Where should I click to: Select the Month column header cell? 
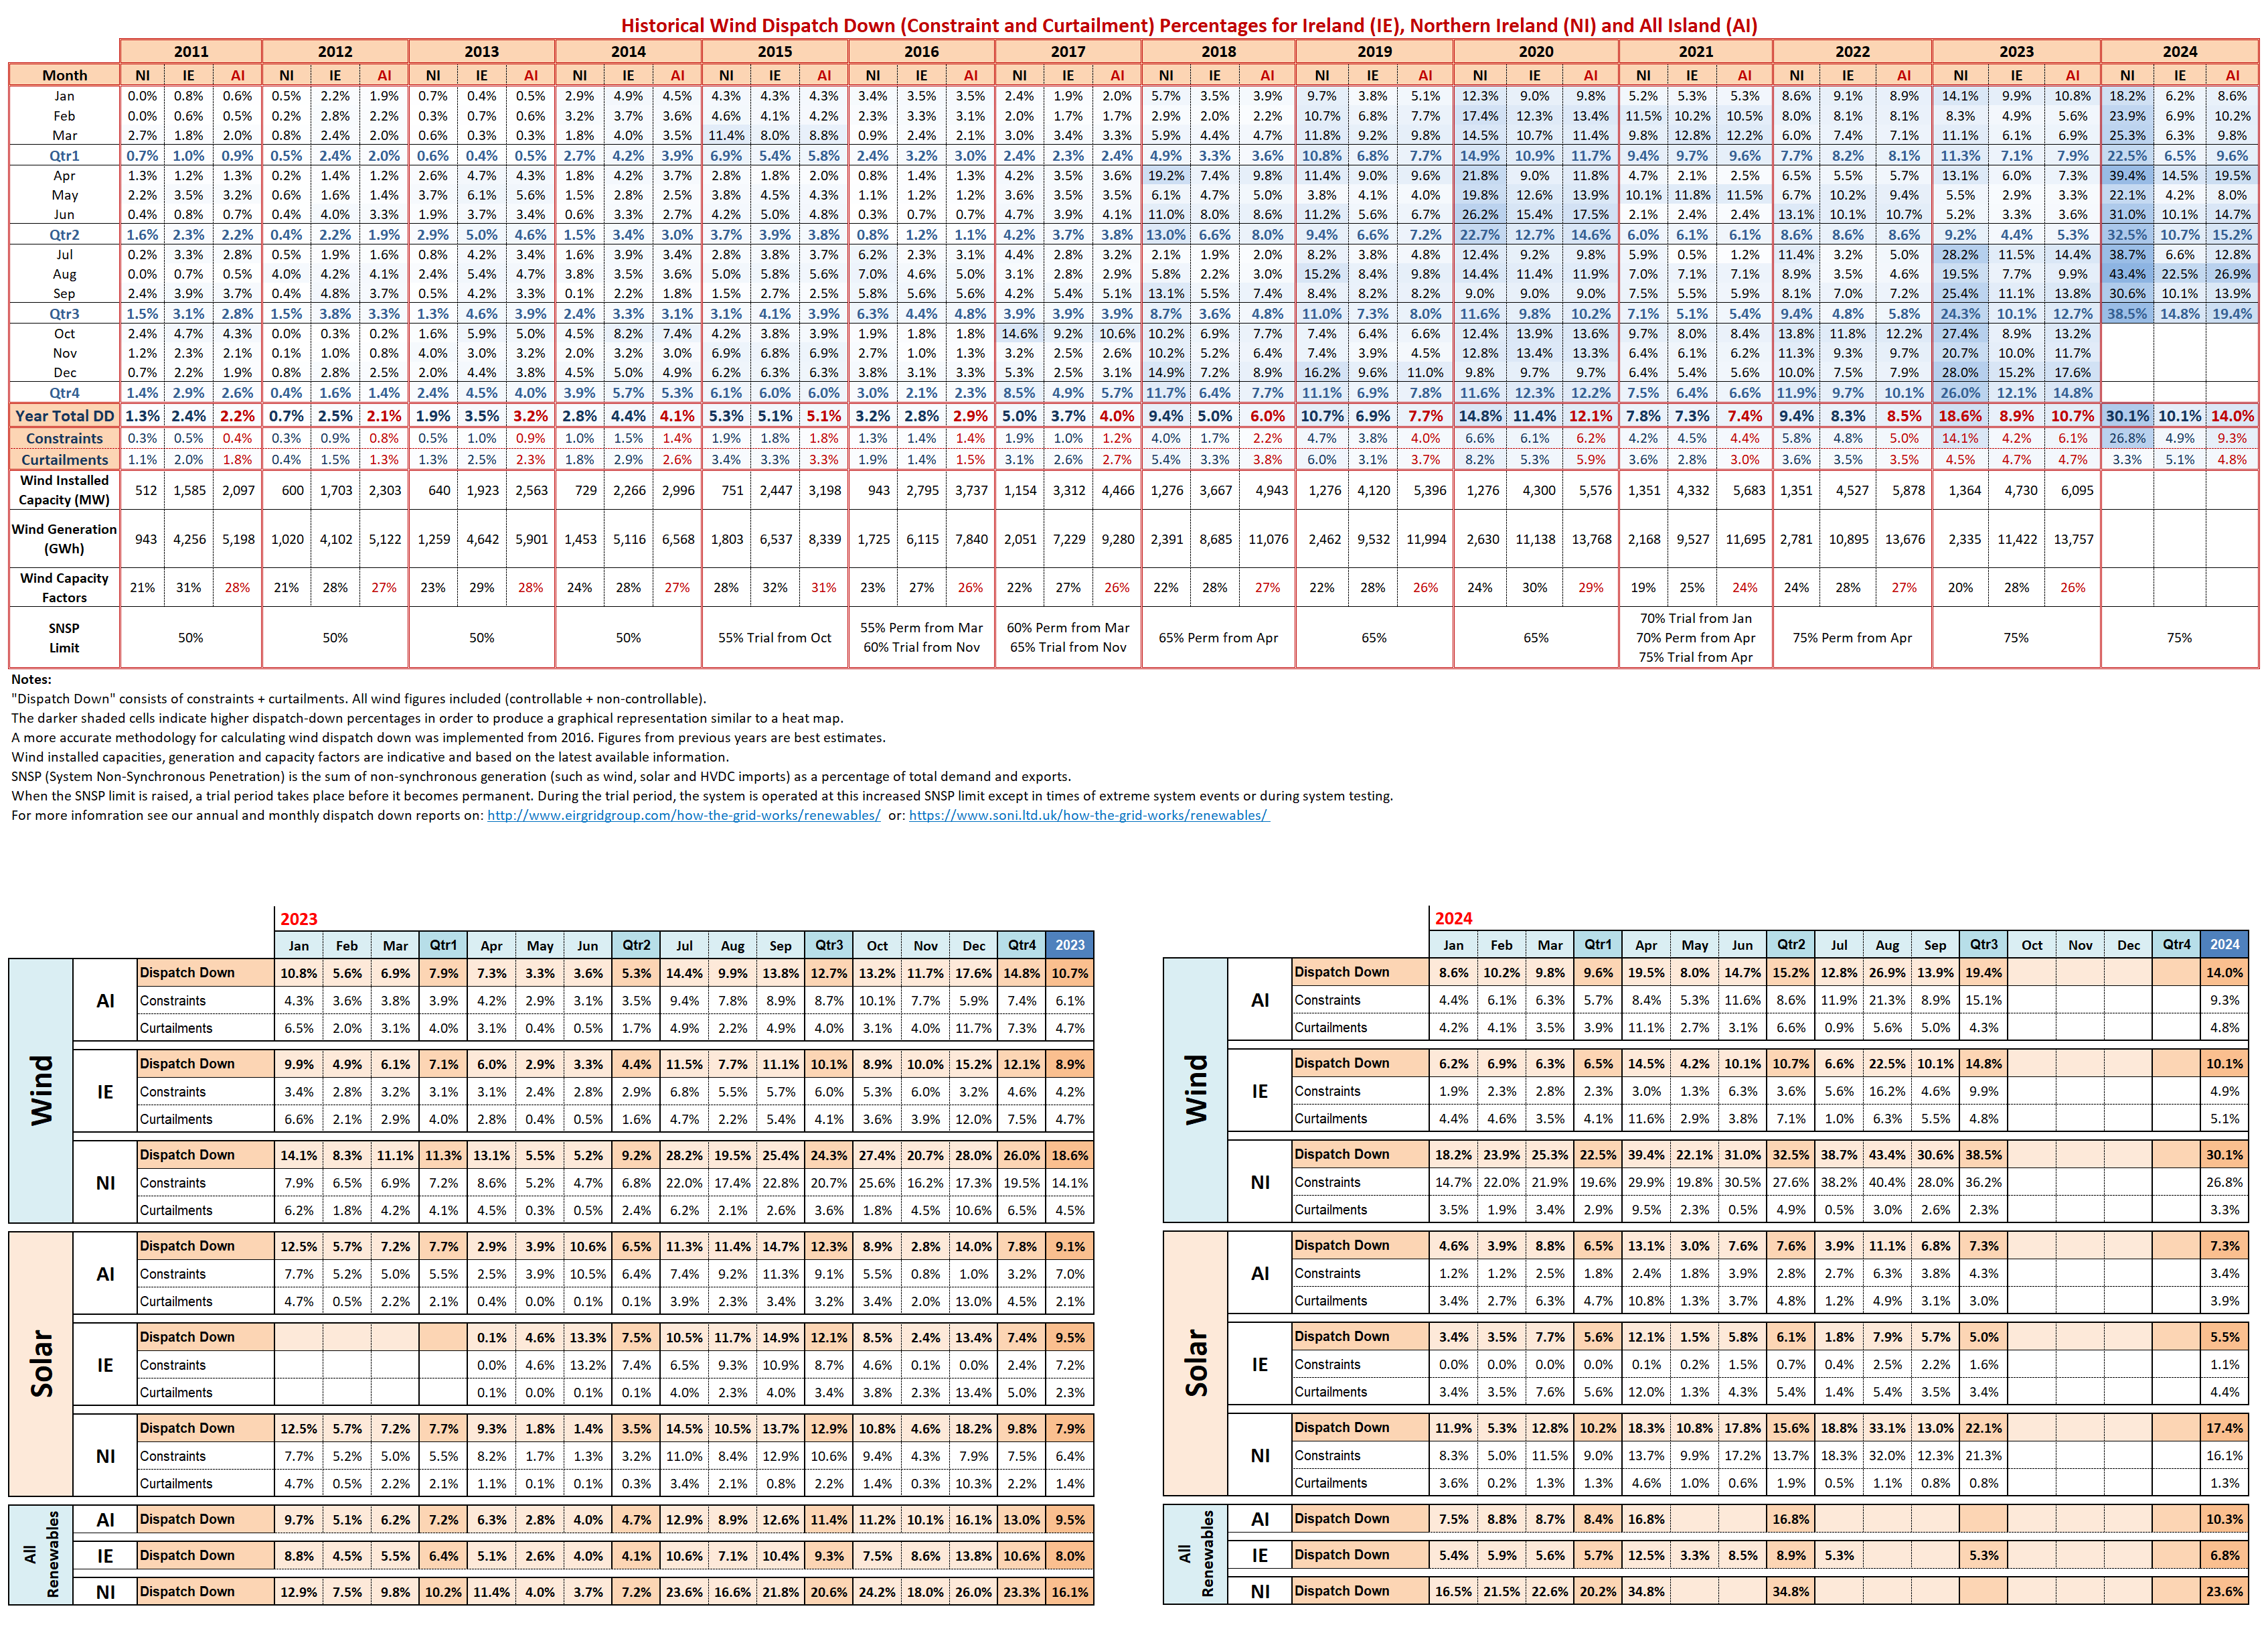[x=64, y=74]
